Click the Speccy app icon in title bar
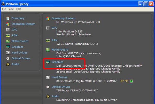This screenshot has width=155, height=104. coord(3,4)
